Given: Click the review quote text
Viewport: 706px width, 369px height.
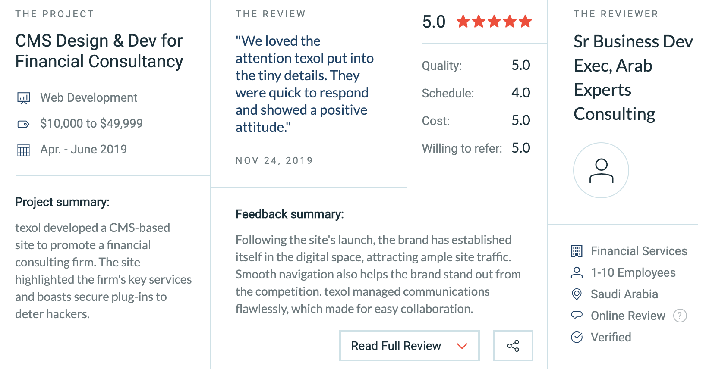Looking at the screenshot, I should click(x=304, y=84).
